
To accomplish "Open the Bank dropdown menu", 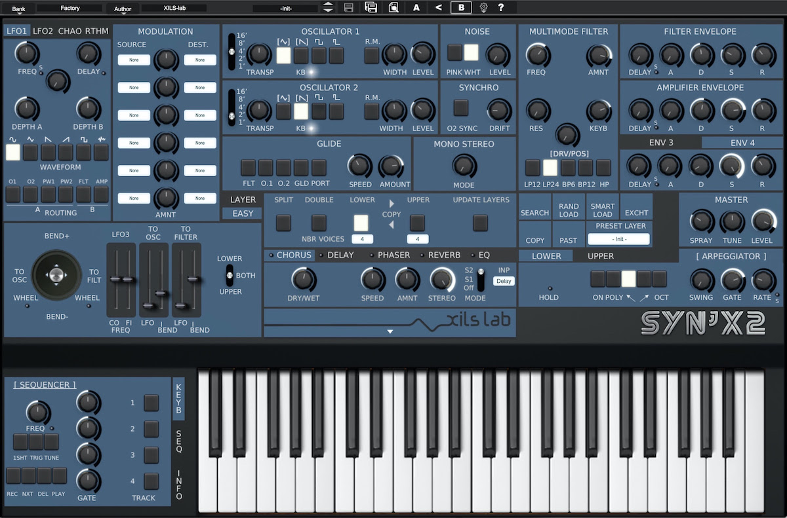I will pos(18,7).
